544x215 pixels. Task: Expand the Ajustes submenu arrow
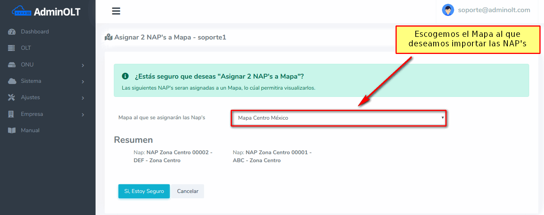83,98
